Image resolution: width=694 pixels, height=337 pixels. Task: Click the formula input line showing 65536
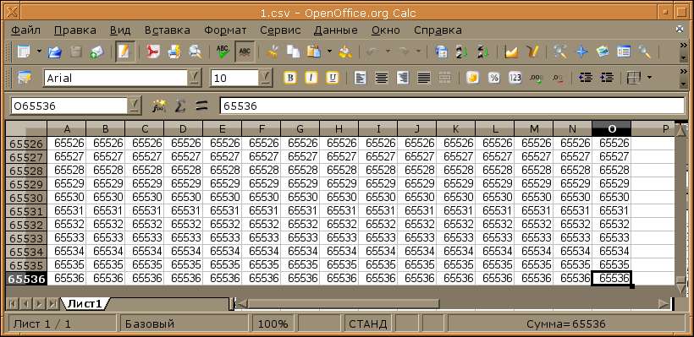point(452,106)
